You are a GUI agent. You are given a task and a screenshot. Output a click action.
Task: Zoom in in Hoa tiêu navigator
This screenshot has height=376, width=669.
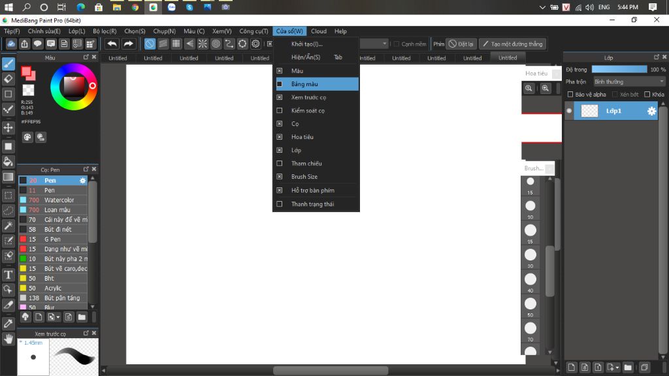(546, 88)
